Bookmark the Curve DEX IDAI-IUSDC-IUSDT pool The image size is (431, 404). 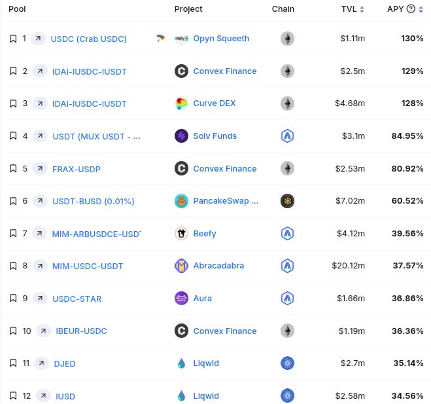point(13,103)
